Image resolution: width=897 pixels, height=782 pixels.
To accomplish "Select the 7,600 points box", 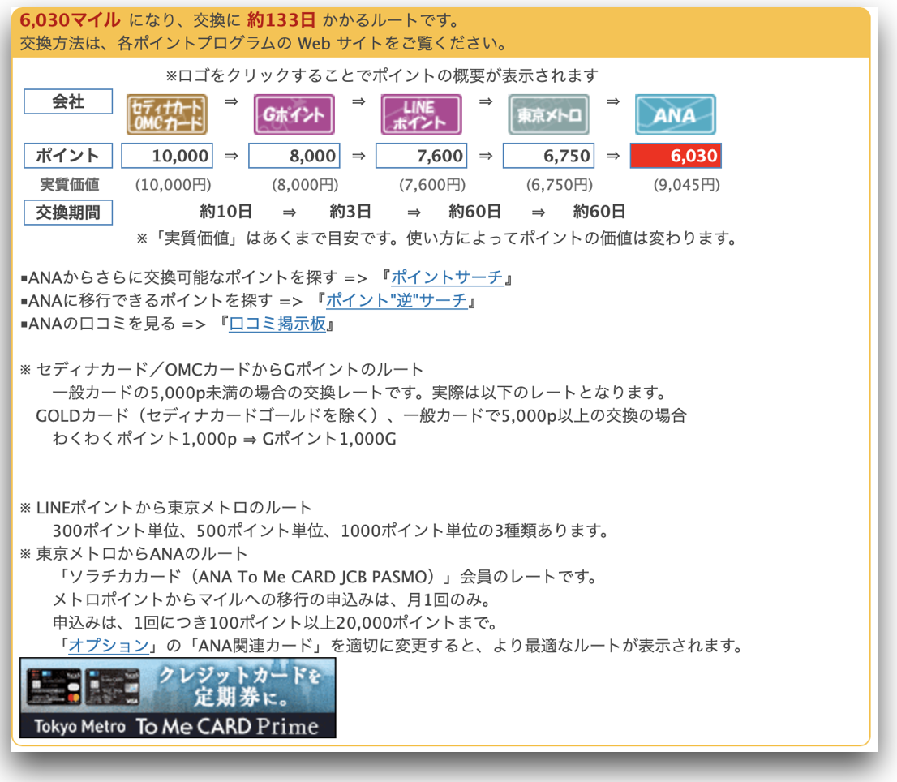I will point(421,156).
